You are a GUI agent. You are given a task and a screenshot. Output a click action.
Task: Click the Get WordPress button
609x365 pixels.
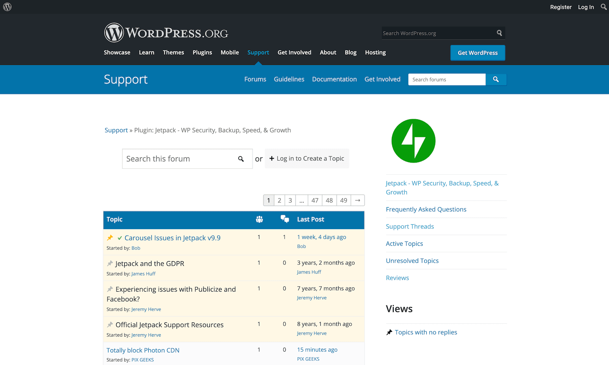477,53
